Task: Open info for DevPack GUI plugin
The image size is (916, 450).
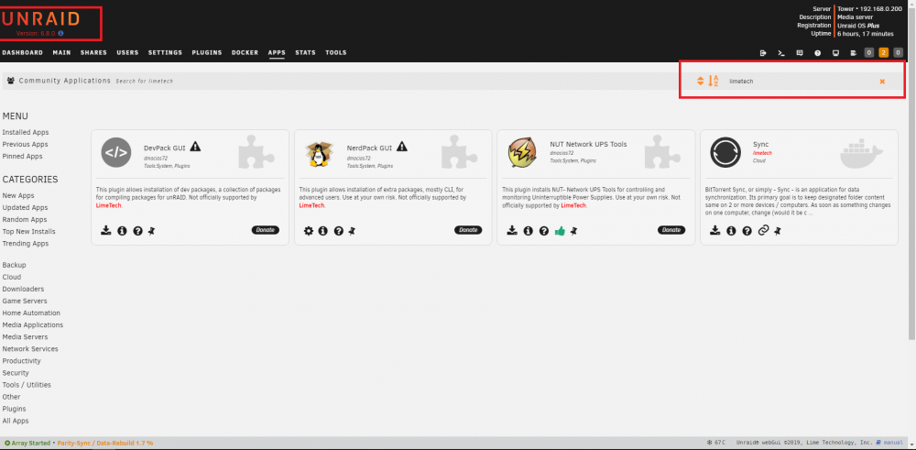Action: click(x=122, y=231)
